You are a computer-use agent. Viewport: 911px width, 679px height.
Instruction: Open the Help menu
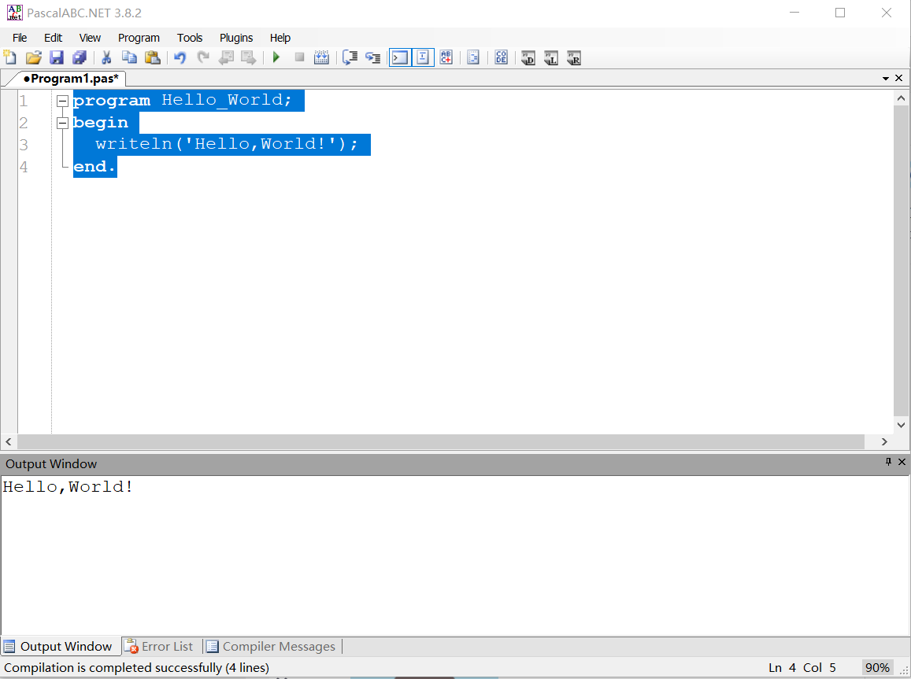[280, 38]
